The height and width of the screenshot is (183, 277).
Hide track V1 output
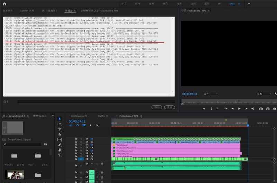92,159
